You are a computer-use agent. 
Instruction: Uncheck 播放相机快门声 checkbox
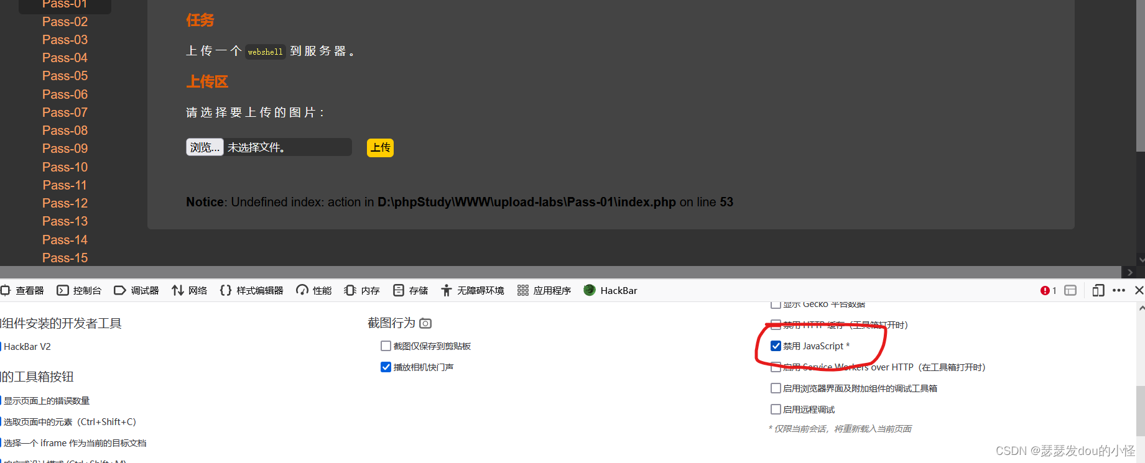[x=386, y=367]
